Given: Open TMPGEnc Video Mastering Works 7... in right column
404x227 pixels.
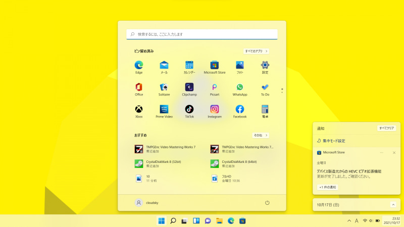Looking at the screenshot, I should (242, 149).
